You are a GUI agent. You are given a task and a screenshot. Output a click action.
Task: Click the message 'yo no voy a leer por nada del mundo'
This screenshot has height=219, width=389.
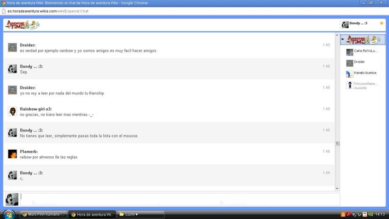point(62,93)
